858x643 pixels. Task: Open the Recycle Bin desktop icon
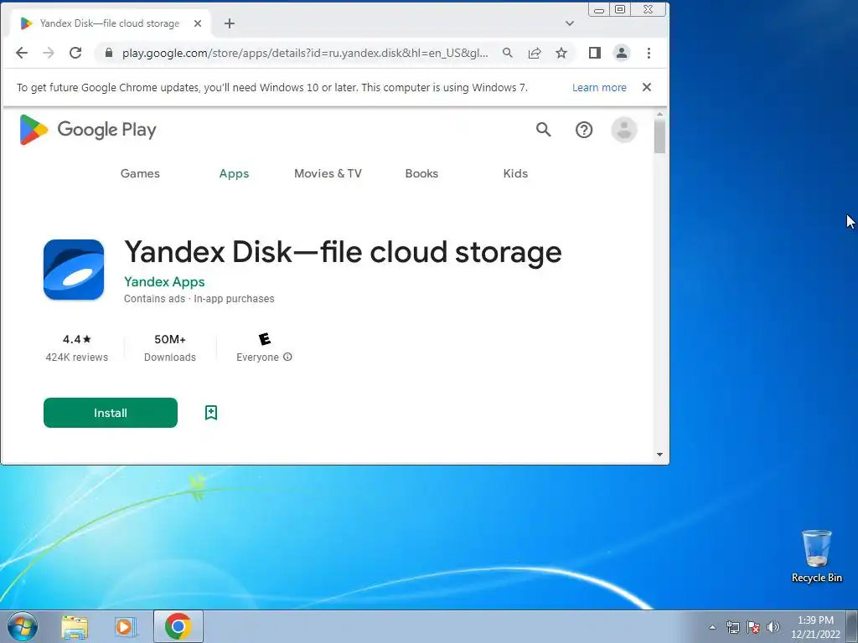(816, 556)
